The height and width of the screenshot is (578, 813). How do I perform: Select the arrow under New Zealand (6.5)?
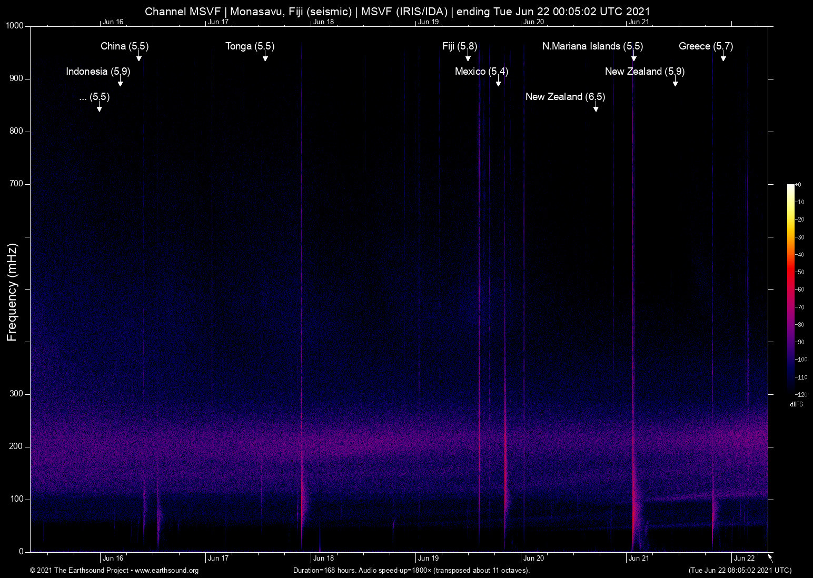click(596, 107)
